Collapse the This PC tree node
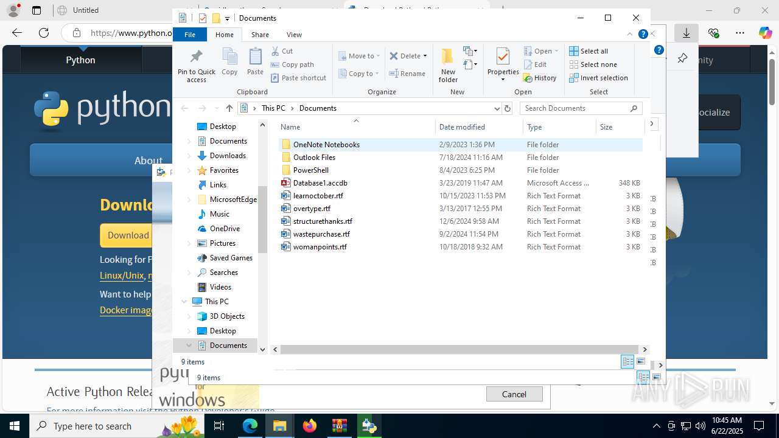 (184, 302)
